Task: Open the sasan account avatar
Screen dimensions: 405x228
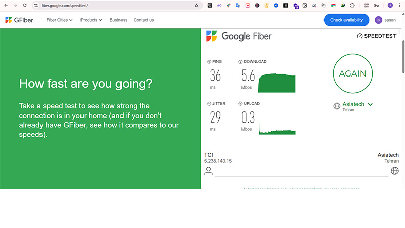Action: tap(378, 20)
